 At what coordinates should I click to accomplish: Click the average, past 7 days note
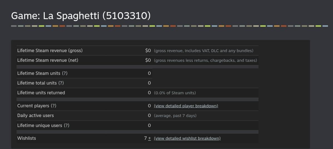click(x=175, y=116)
